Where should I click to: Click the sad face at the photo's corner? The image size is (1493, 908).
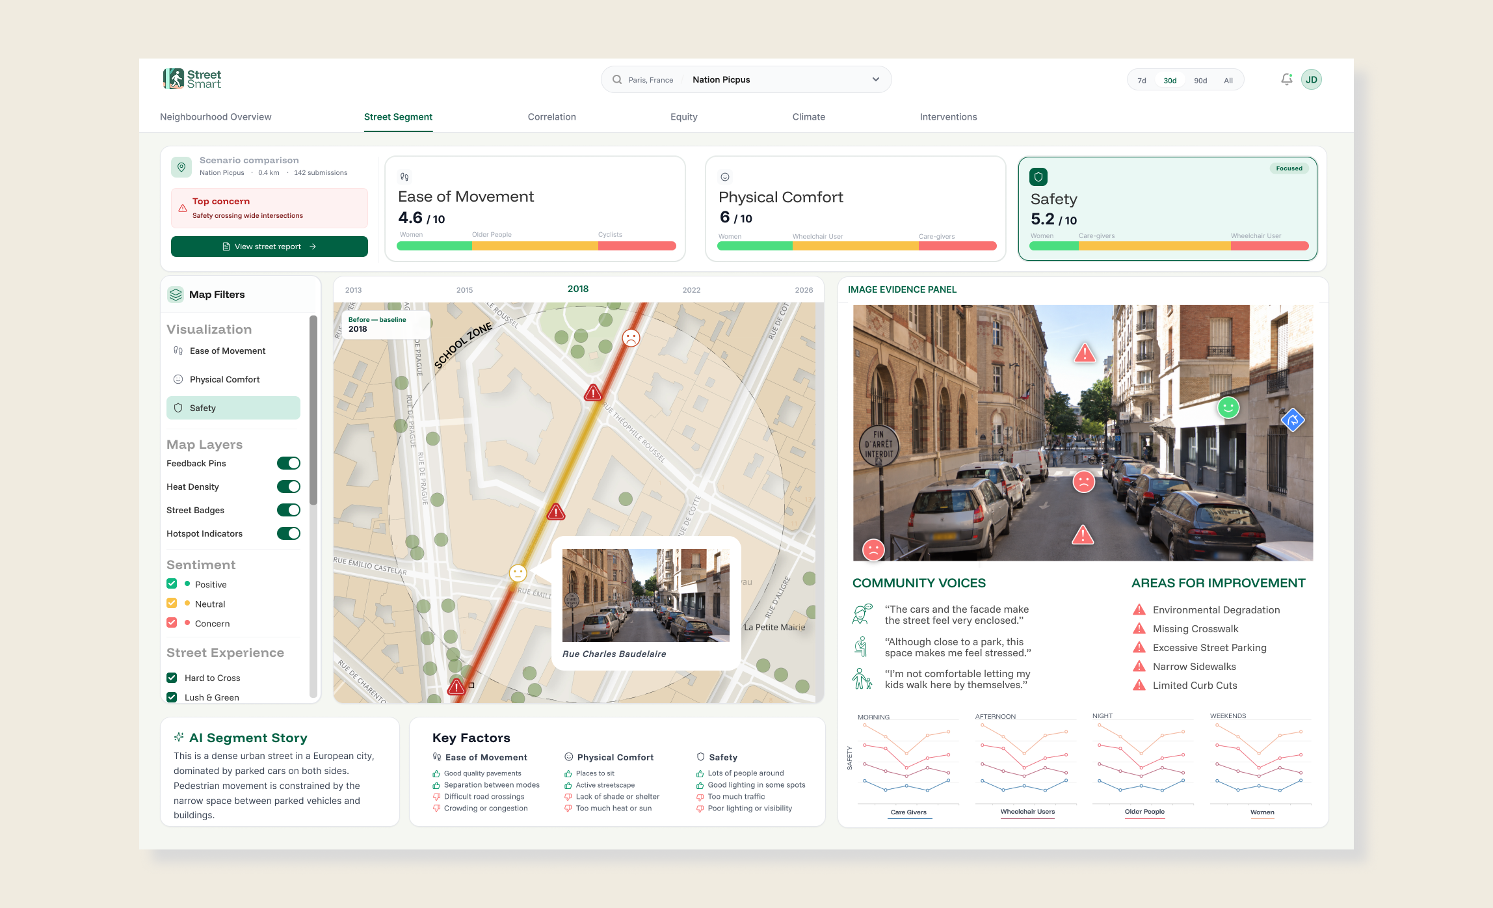[x=873, y=550]
